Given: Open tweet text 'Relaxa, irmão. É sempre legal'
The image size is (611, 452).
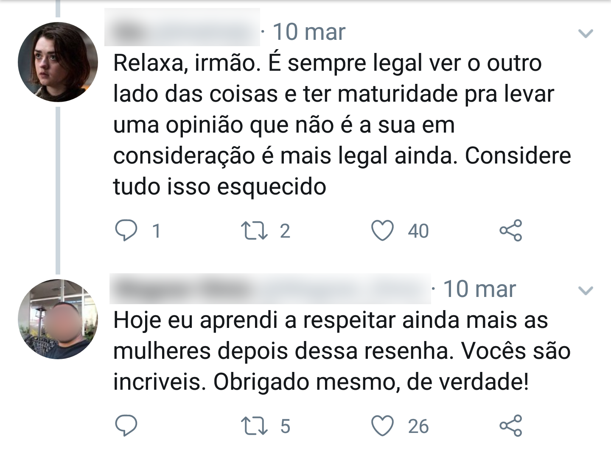Looking at the screenshot, I should point(342,125).
